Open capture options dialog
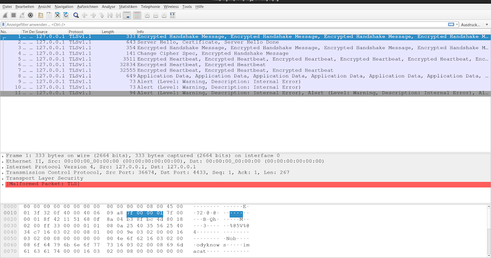 point(30,15)
